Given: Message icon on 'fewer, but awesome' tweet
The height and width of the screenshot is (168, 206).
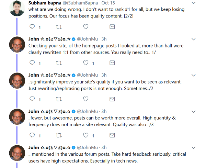Looking at the screenshot, I should (112, 135).
